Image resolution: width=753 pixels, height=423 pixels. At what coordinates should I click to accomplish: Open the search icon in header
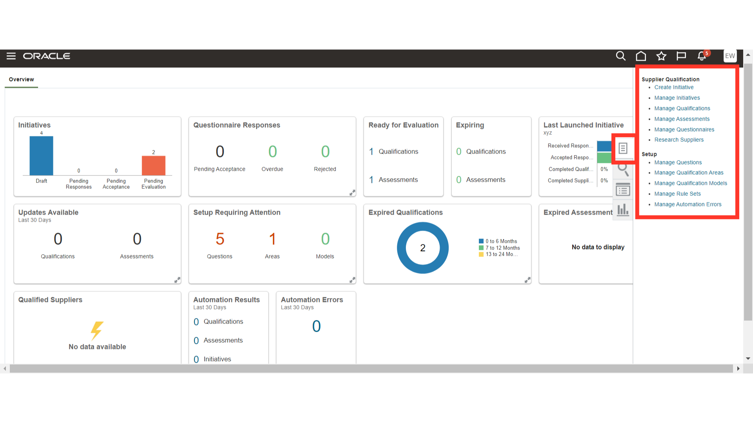click(x=620, y=56)
